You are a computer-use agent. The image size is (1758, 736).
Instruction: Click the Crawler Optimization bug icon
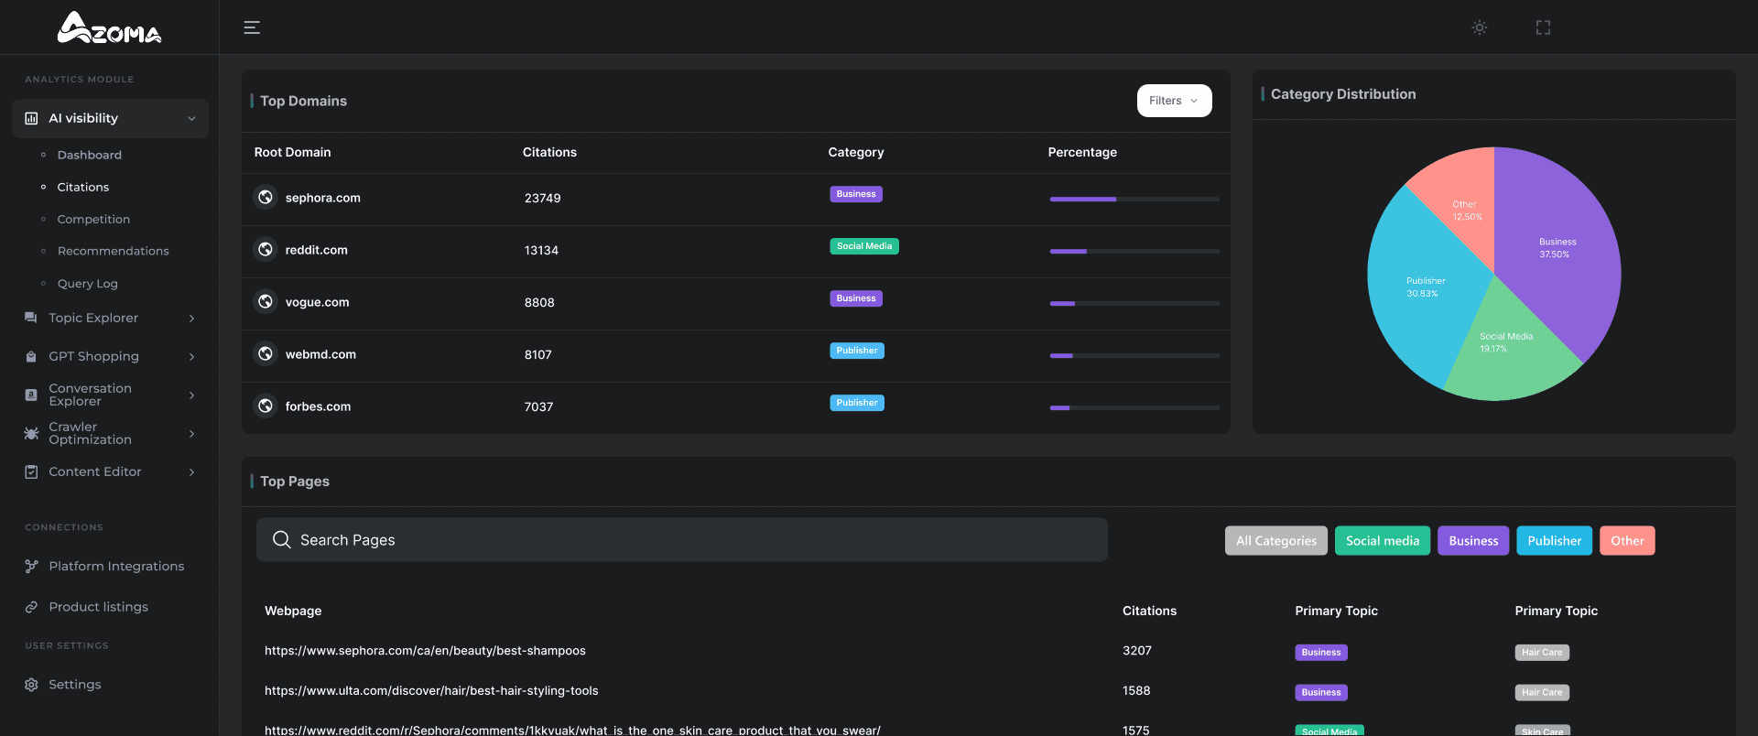[31, 433]
